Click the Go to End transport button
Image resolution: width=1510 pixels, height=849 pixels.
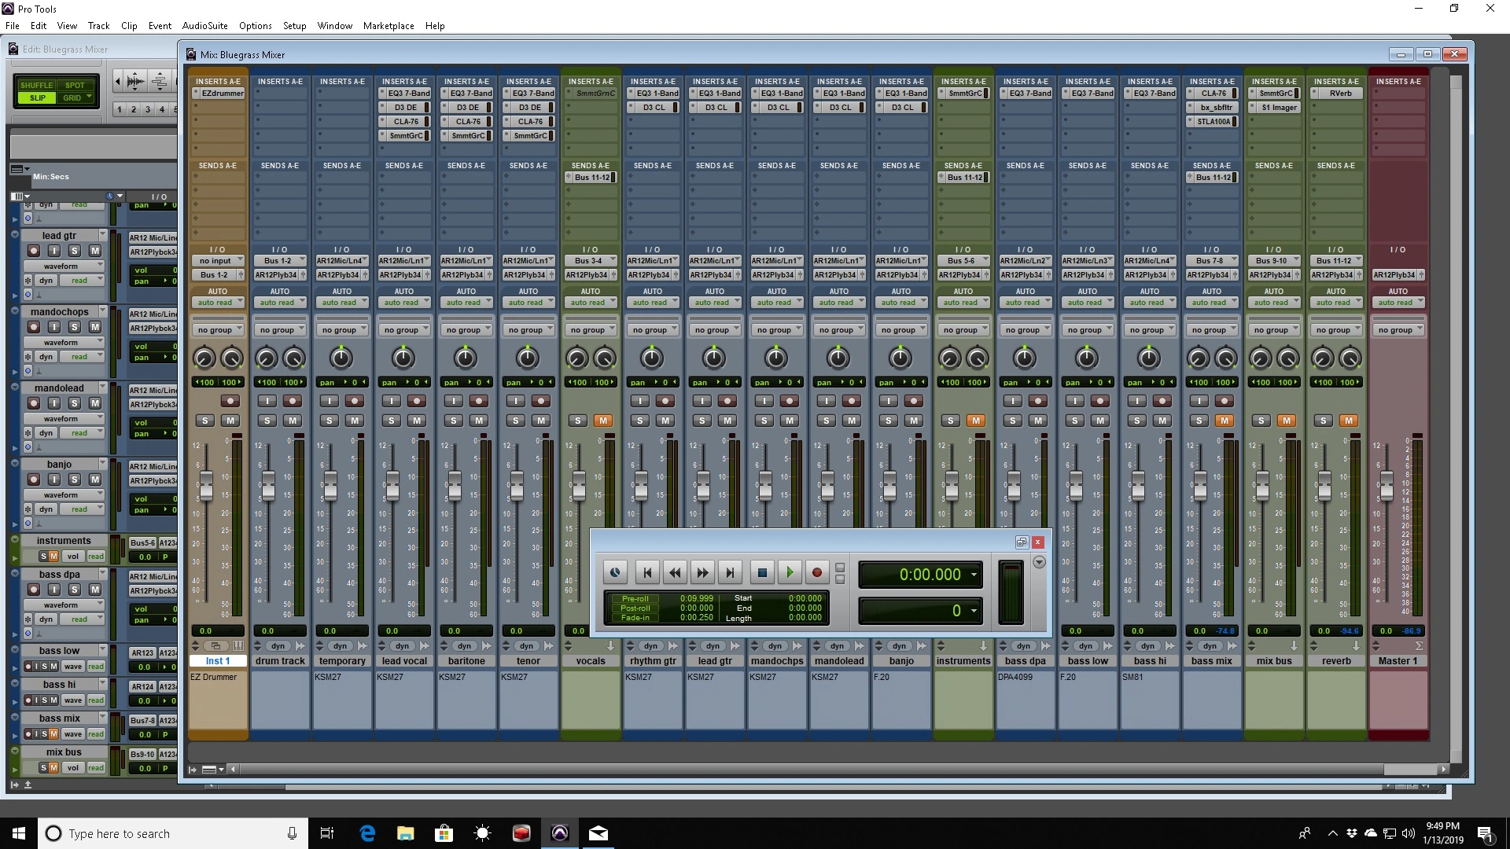point(730,573)
